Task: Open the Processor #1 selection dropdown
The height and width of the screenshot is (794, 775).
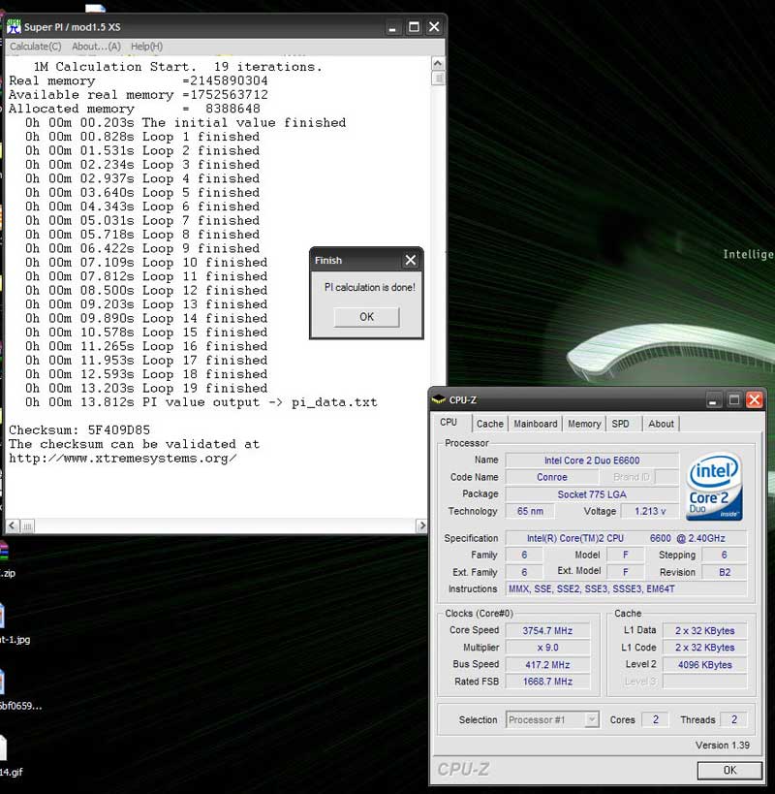Action: 591,719
